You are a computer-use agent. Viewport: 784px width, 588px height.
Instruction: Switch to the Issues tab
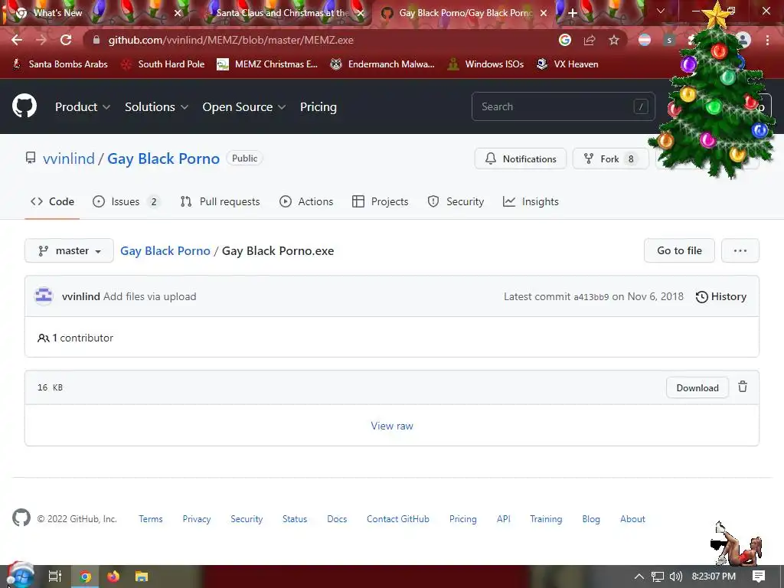[126, 201]
